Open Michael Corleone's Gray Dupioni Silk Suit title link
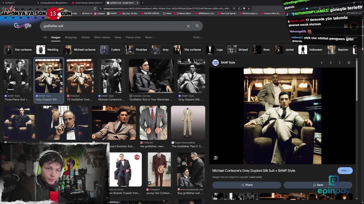 254,171
